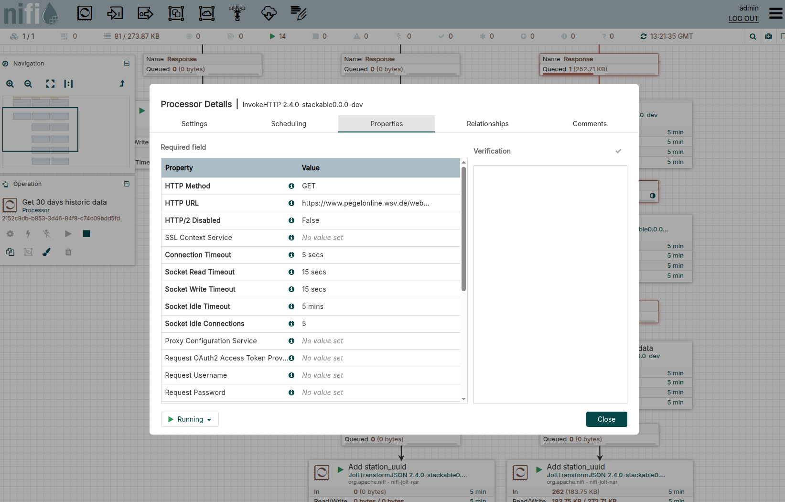Close the Processor Details dialog
The image size is (785, 502).
point(606,419)
